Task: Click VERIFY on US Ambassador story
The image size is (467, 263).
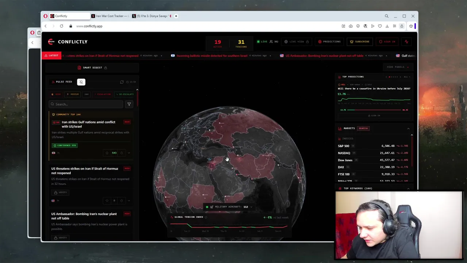Action: [60, 238]
